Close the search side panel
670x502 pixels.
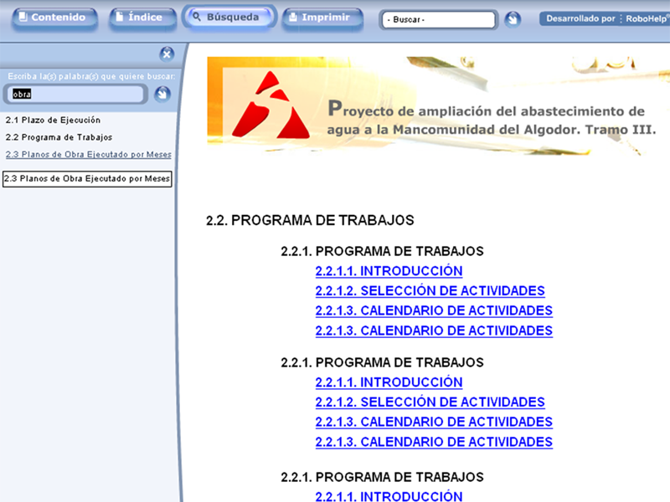click(x=167, y=54)
